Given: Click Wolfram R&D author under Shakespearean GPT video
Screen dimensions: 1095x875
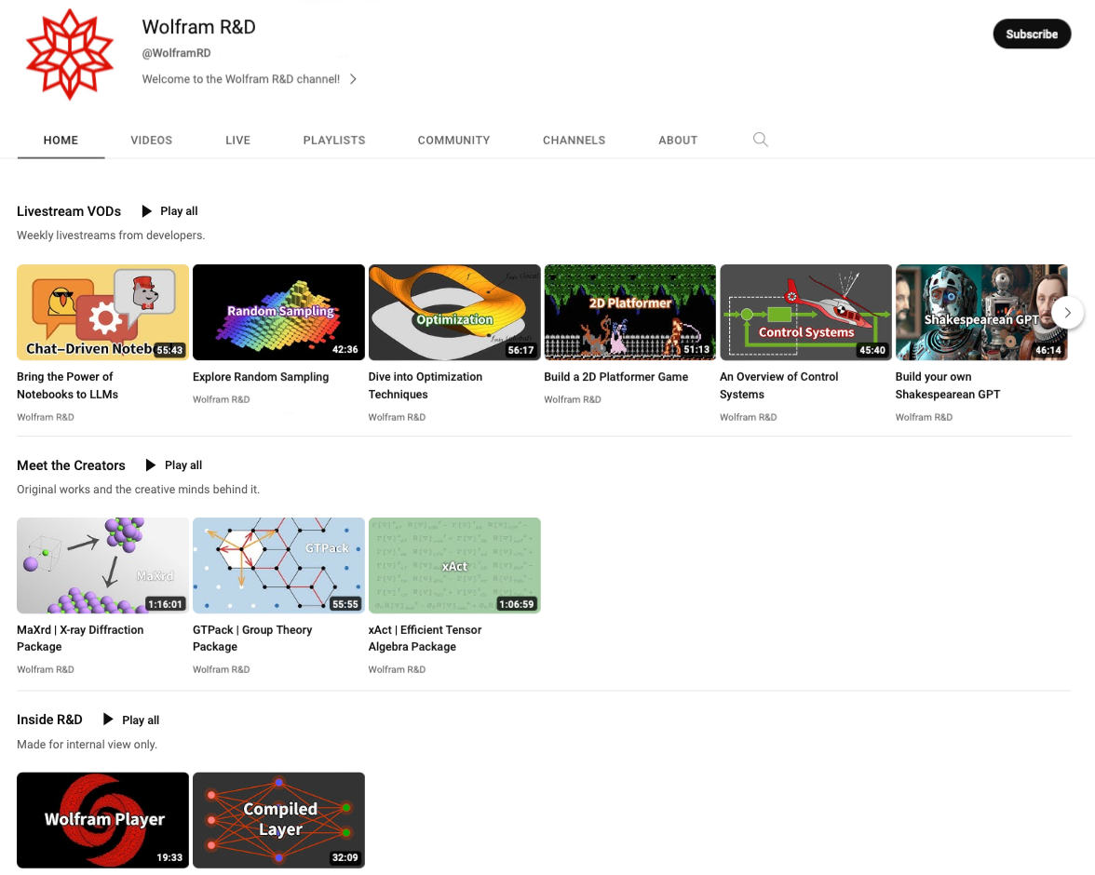Looking at the screenshot, I should pyautogui.click(x=924, y=417).
